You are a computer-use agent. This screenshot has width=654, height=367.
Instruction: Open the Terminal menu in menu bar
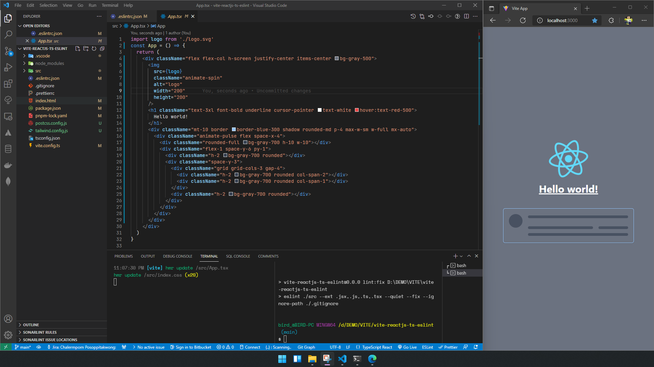(x=110, y=5)
